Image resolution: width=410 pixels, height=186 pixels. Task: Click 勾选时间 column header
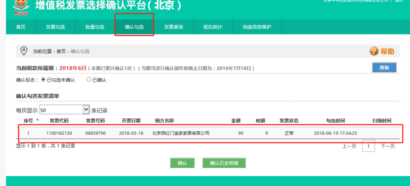[x=335, y=121]
